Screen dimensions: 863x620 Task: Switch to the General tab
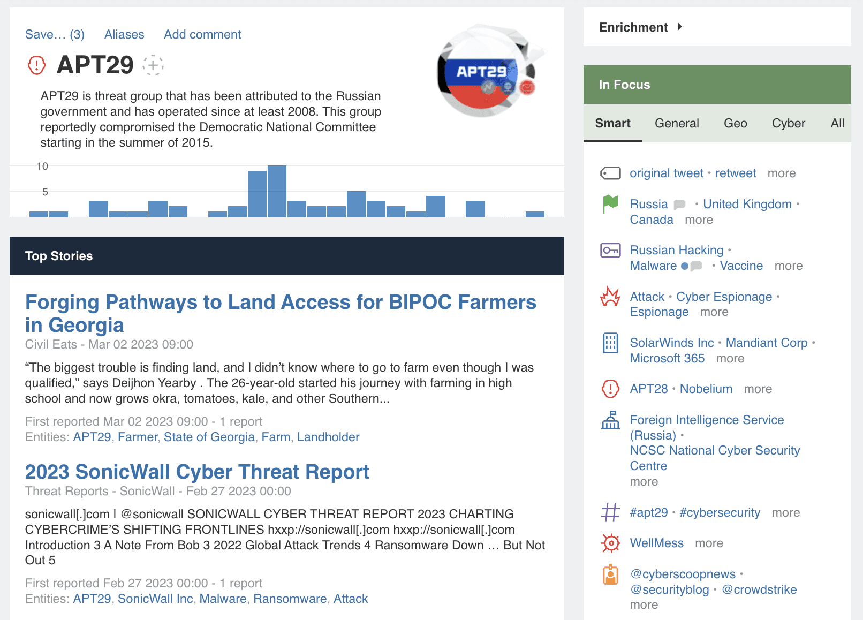point(677,123)
